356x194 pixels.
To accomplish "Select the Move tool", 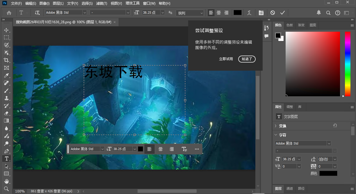I will point(6,30).
